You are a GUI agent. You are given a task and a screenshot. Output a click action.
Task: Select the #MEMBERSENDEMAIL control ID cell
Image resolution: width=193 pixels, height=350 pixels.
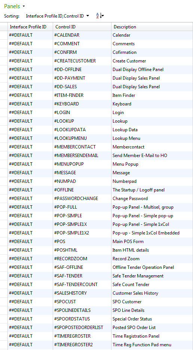[x=82, y=156]
